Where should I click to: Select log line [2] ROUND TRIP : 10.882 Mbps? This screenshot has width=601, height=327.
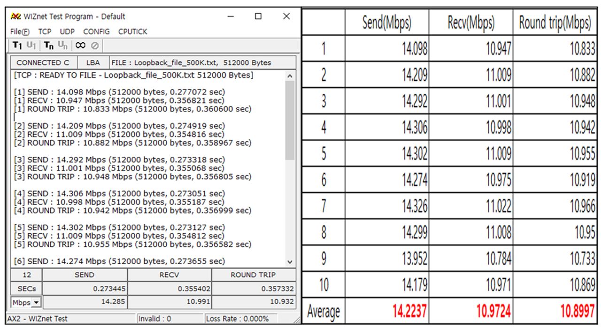point(132,143)
